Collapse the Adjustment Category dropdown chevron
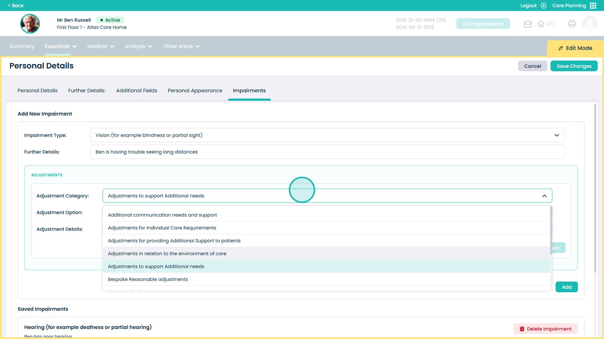604x339 pixels. pos(544,196)
